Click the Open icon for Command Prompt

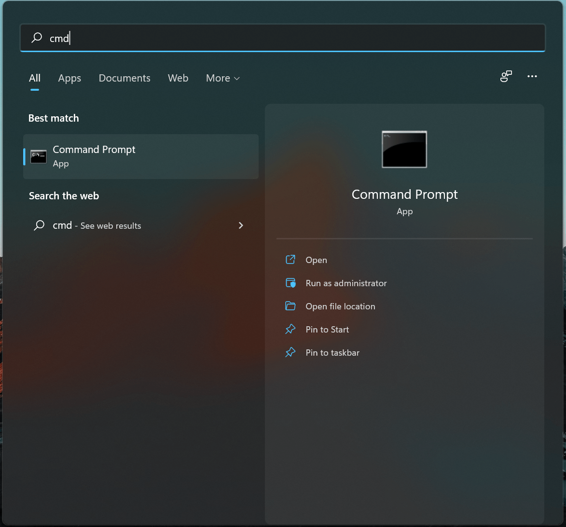(x=290, y=260)
